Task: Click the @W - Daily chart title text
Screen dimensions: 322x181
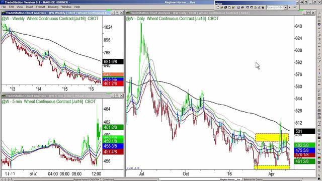Action: (x=172, y=19)
